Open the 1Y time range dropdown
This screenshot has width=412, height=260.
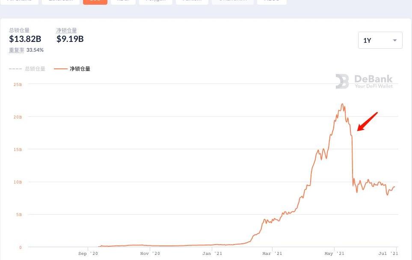pos(380,40)
